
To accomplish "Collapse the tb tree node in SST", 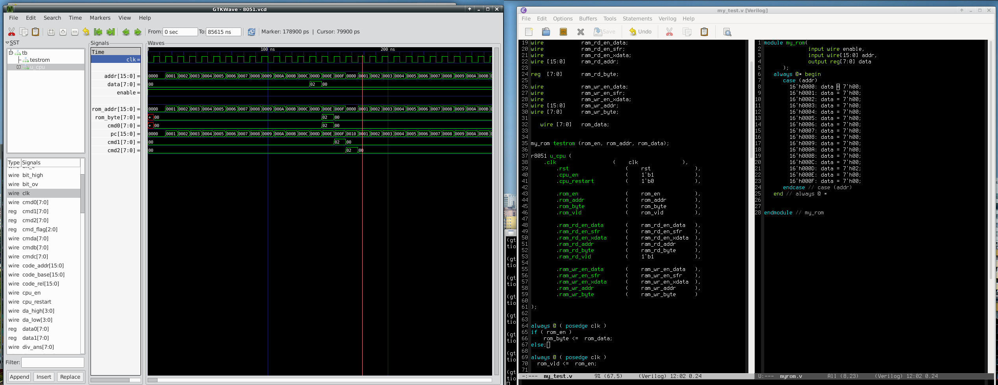I will (11, 52).
